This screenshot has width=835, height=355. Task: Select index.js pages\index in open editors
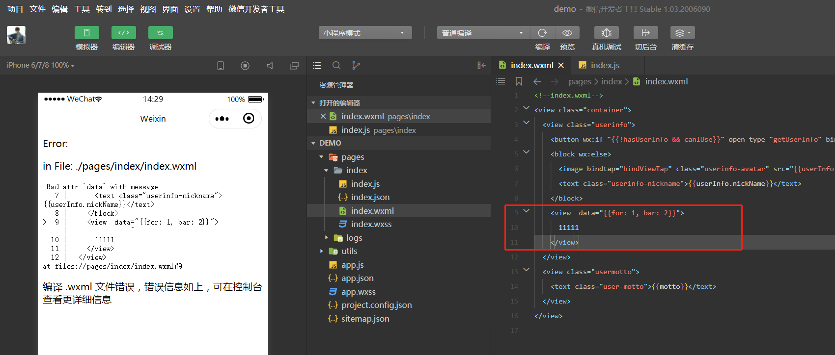[x=398, y=130]
